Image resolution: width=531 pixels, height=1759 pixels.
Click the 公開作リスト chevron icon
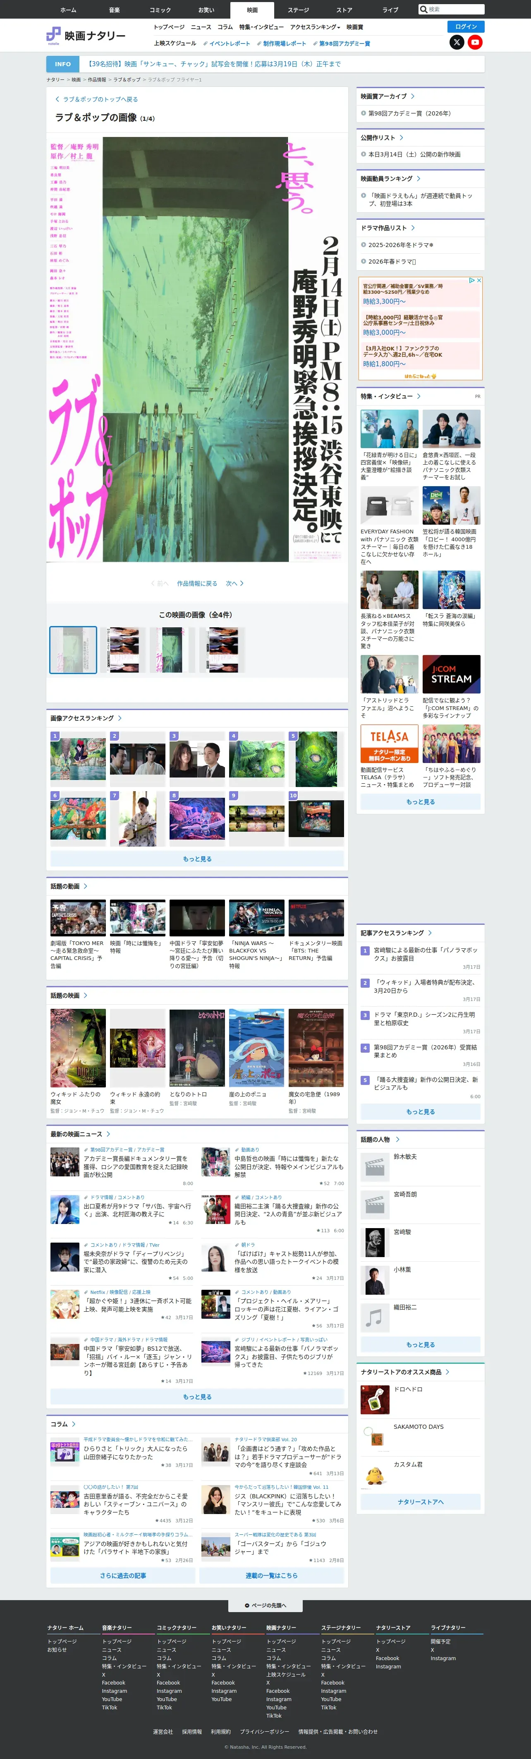(x=401, y=137)
